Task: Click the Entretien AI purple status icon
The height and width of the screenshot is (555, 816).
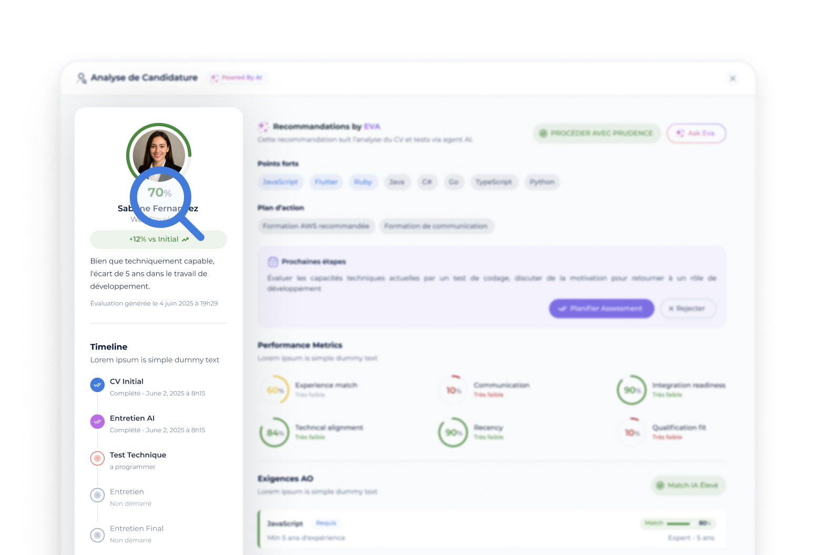Action: coord(97,422)
